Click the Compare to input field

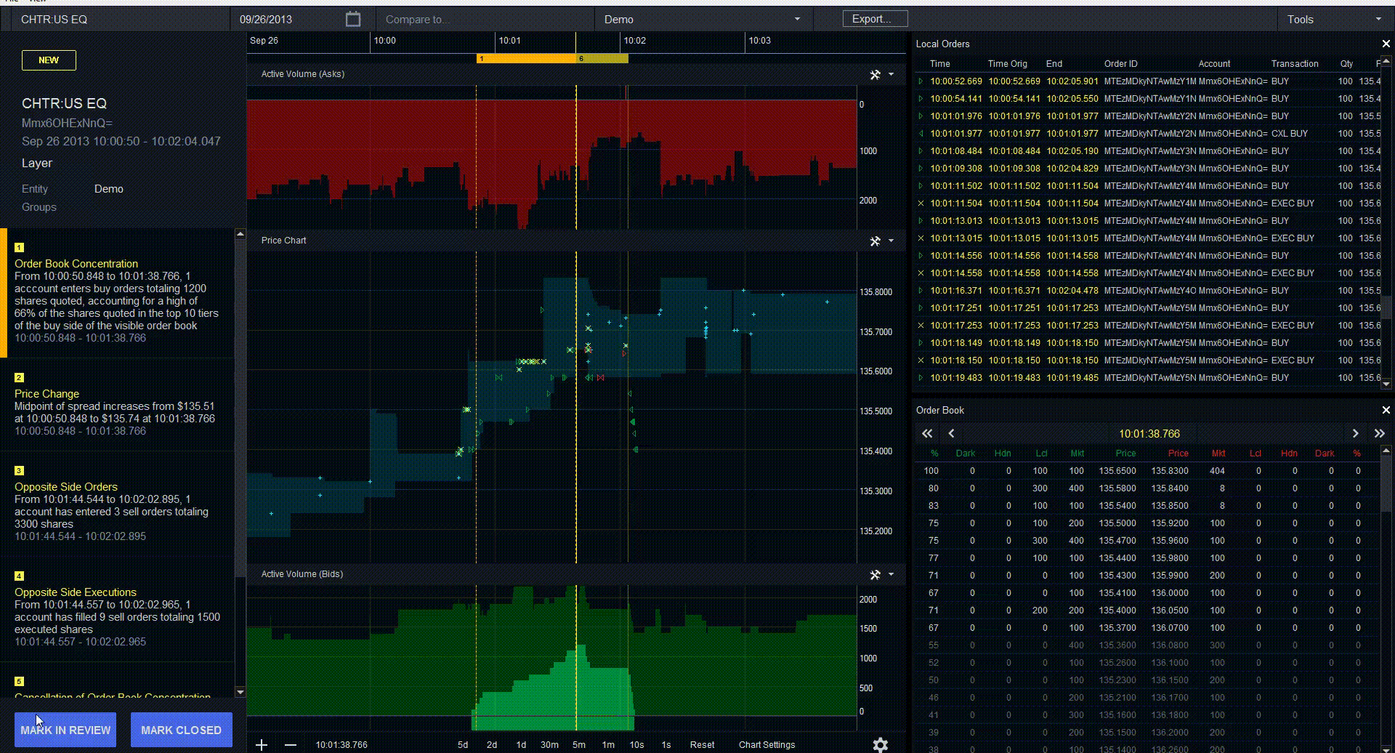483,19
